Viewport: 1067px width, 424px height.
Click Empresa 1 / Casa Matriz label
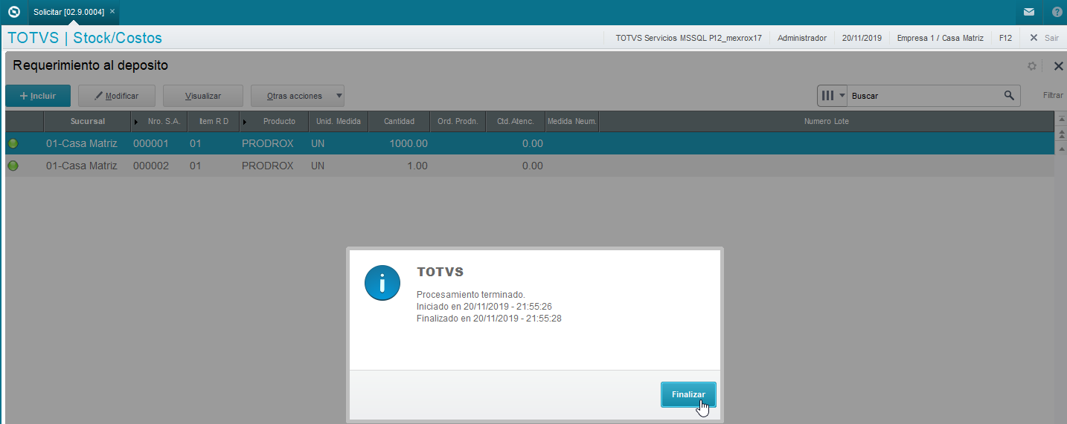pos(941,37)
